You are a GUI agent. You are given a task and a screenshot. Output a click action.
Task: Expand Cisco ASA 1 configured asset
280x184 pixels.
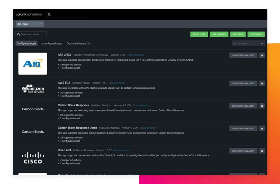coord(69,163)
